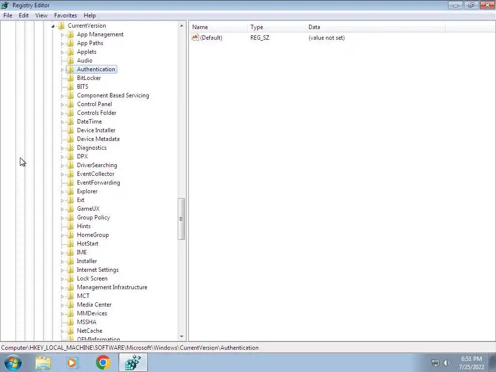Collapse the CurrentVersion key
Image resolution: width=496 pixels, height=372 pixels.
pyautogui.click(x=53, y=26)
